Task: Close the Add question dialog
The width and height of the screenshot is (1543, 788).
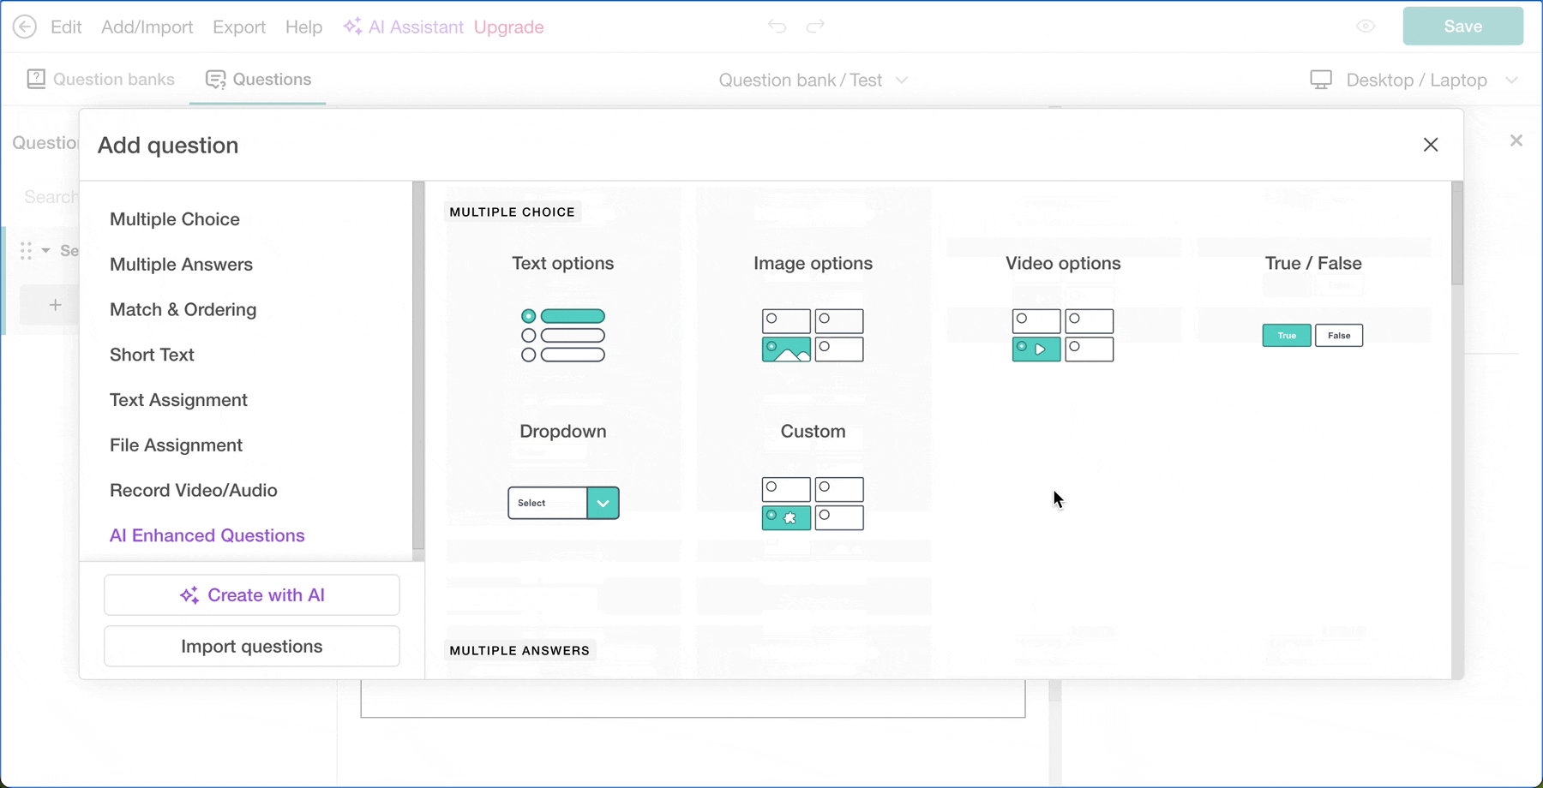Action: click(x=1430, y=145)
